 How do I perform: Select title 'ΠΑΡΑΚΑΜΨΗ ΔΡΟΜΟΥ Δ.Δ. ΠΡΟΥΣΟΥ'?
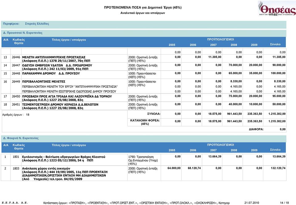[x=51, y=74]
